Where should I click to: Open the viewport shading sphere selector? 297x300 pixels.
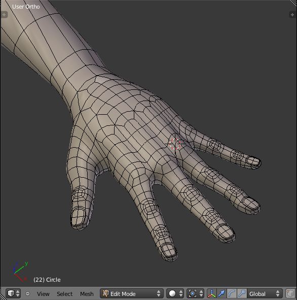(x=175, y=293)
